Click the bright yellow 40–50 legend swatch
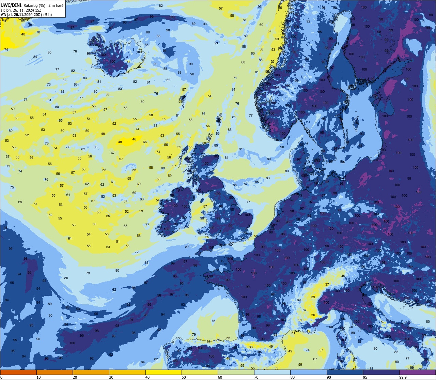436x380 pixels. click(x=163, y=372)
